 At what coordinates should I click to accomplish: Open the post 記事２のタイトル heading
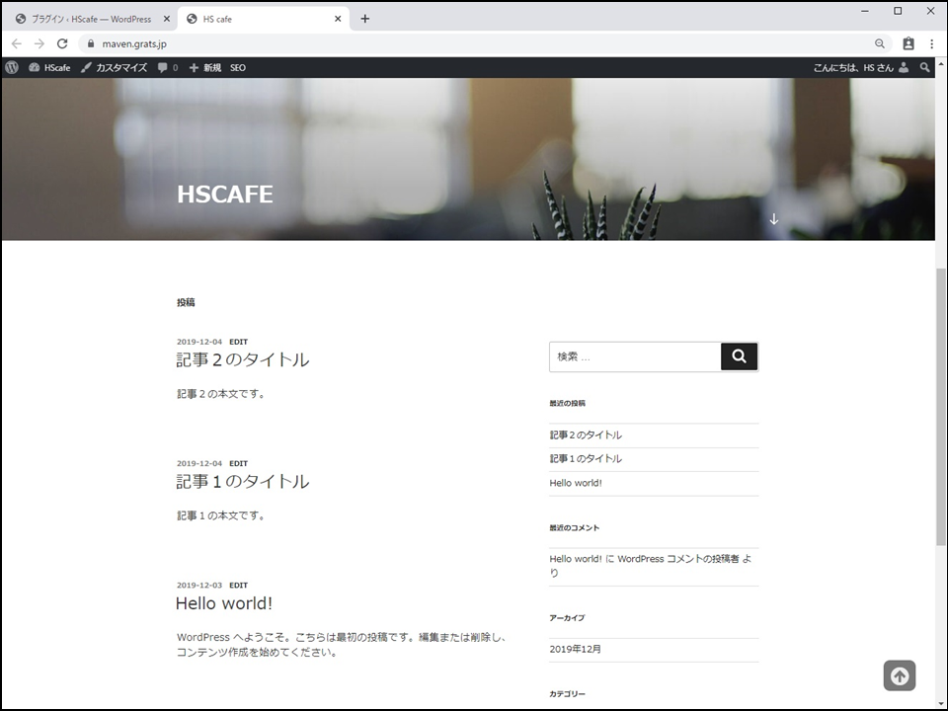(243, 359)
